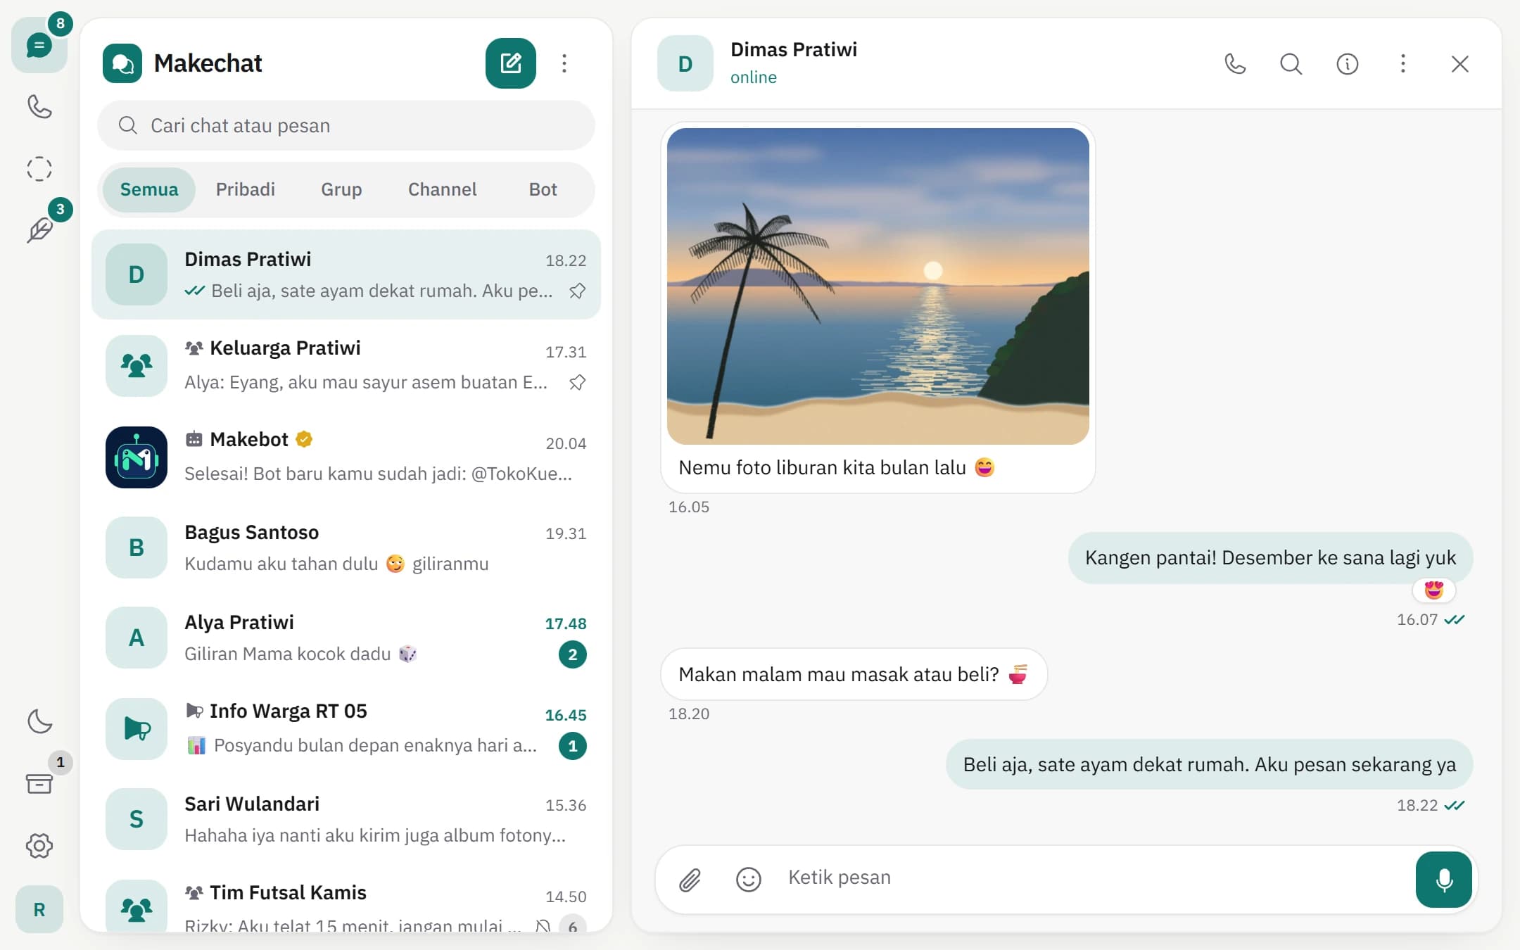Start a voice call with Dimas Pratiwi
Viewport: 1520px width, 950px height.
[x=1235, y=64]
